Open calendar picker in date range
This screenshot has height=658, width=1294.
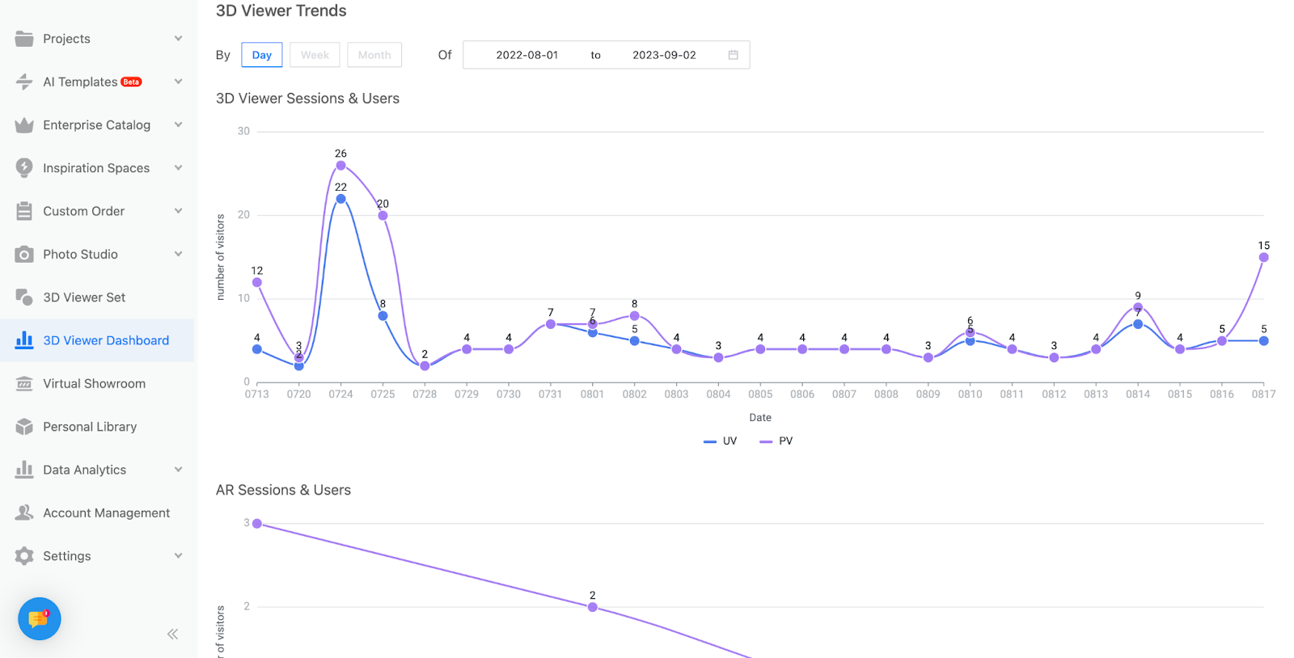tap(733, 55)
